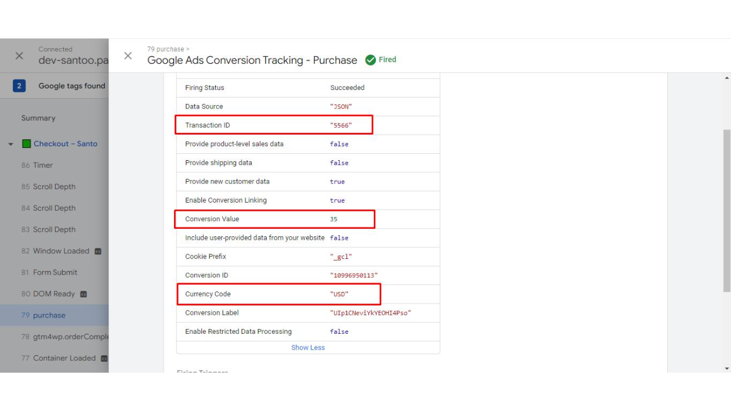This screenshot has height=411, width=731.
Task: Click the Transaction ID value "5566"
Action: pyautogui.click(x=341, y=125)
